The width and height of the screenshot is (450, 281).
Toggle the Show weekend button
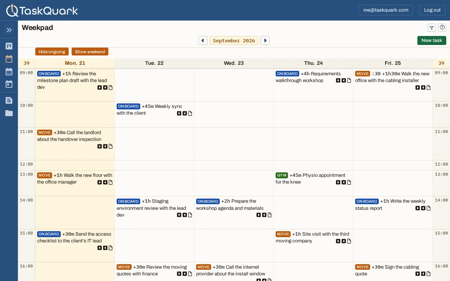coord(90,52)
